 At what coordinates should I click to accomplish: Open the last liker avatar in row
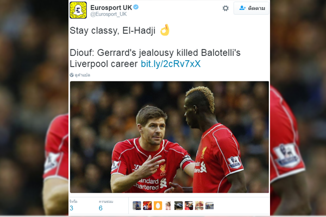click(209, 206)
